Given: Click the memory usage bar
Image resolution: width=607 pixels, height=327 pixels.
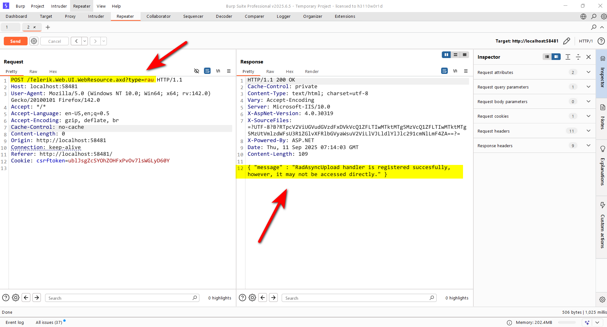Looking at the screenshot, I should click(x=567, y=323).
